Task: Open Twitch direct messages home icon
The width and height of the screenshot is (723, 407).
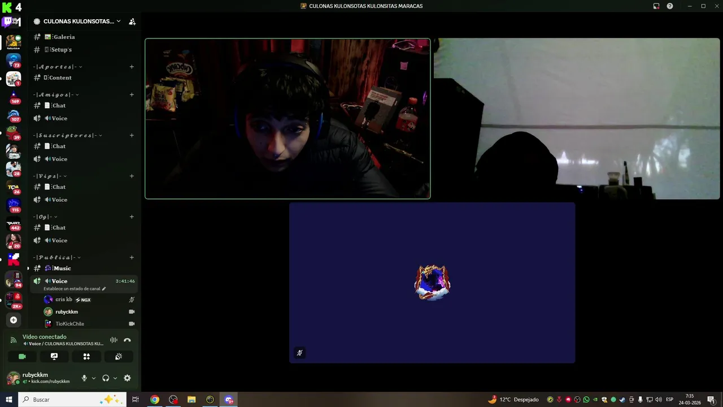Action: tap(12, 23)
